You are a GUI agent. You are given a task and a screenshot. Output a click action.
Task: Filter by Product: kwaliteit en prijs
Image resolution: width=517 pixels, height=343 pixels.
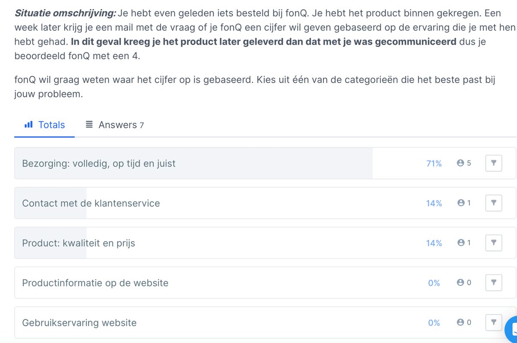pyautogui.click(x=494, y=243)
